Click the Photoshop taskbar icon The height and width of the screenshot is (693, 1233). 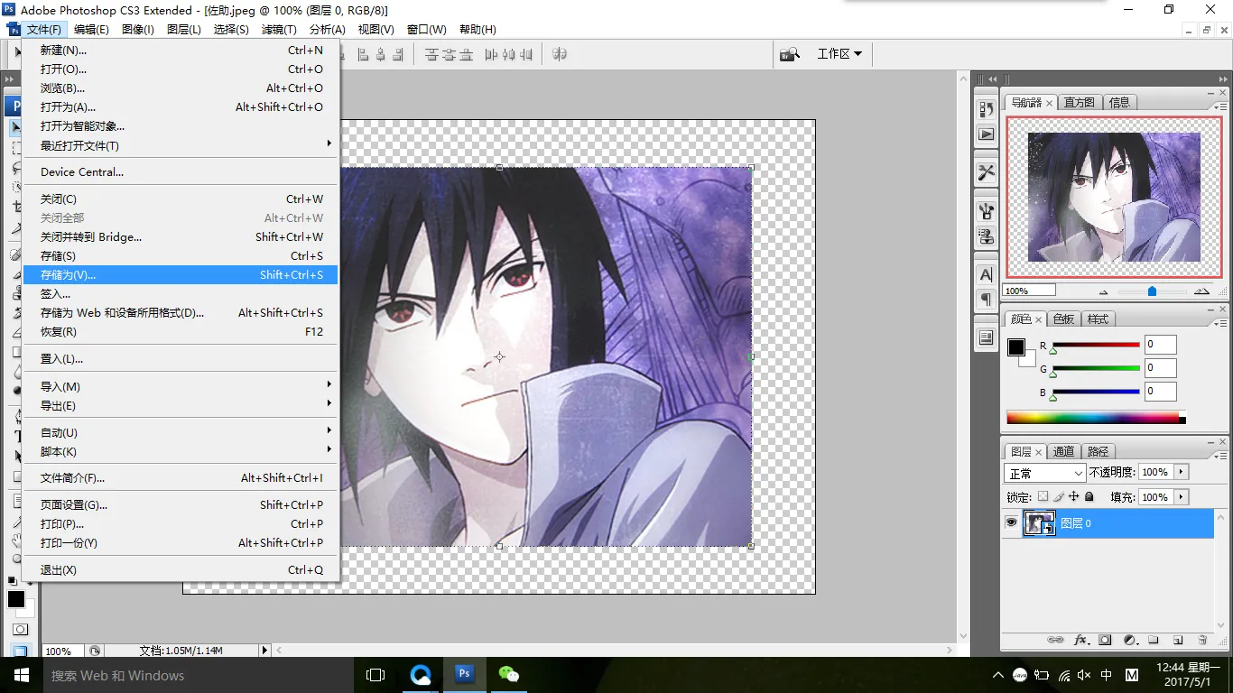(465, 675)
